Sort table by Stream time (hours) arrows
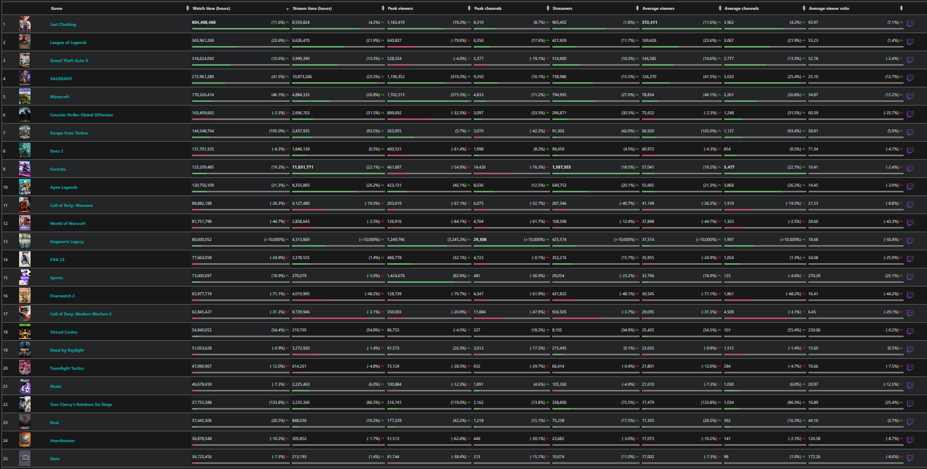Image resolution: width=927 pixels, height=469 pixels. coord(382,8)
